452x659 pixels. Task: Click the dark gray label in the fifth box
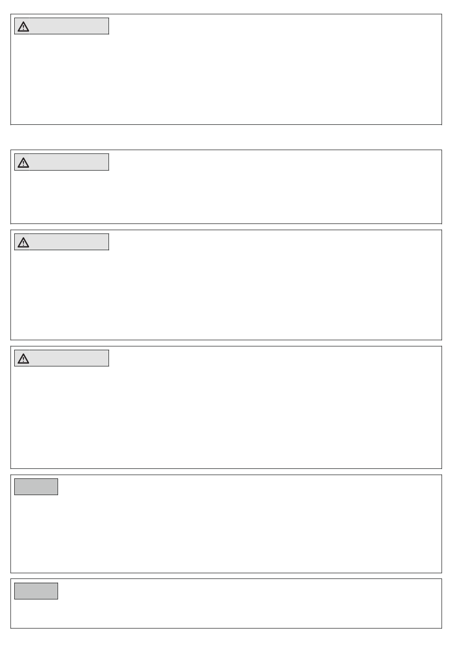pyautogui.click(x=36, y=487)
